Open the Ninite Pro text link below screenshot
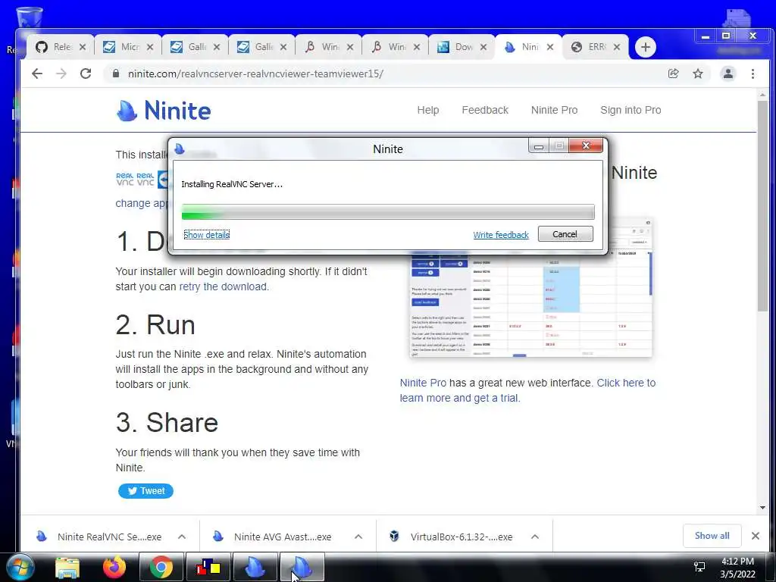 423,383
